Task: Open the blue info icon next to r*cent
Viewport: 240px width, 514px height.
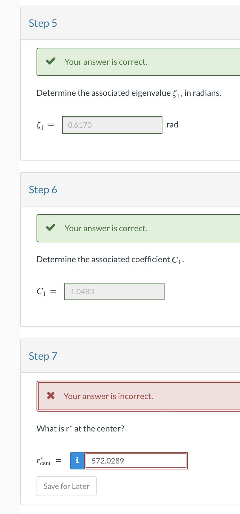Action: [x=77, y=460]
